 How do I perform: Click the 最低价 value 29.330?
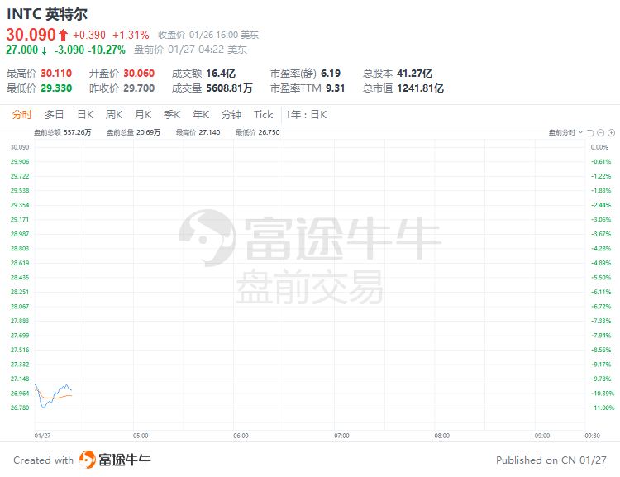point(56,88)
